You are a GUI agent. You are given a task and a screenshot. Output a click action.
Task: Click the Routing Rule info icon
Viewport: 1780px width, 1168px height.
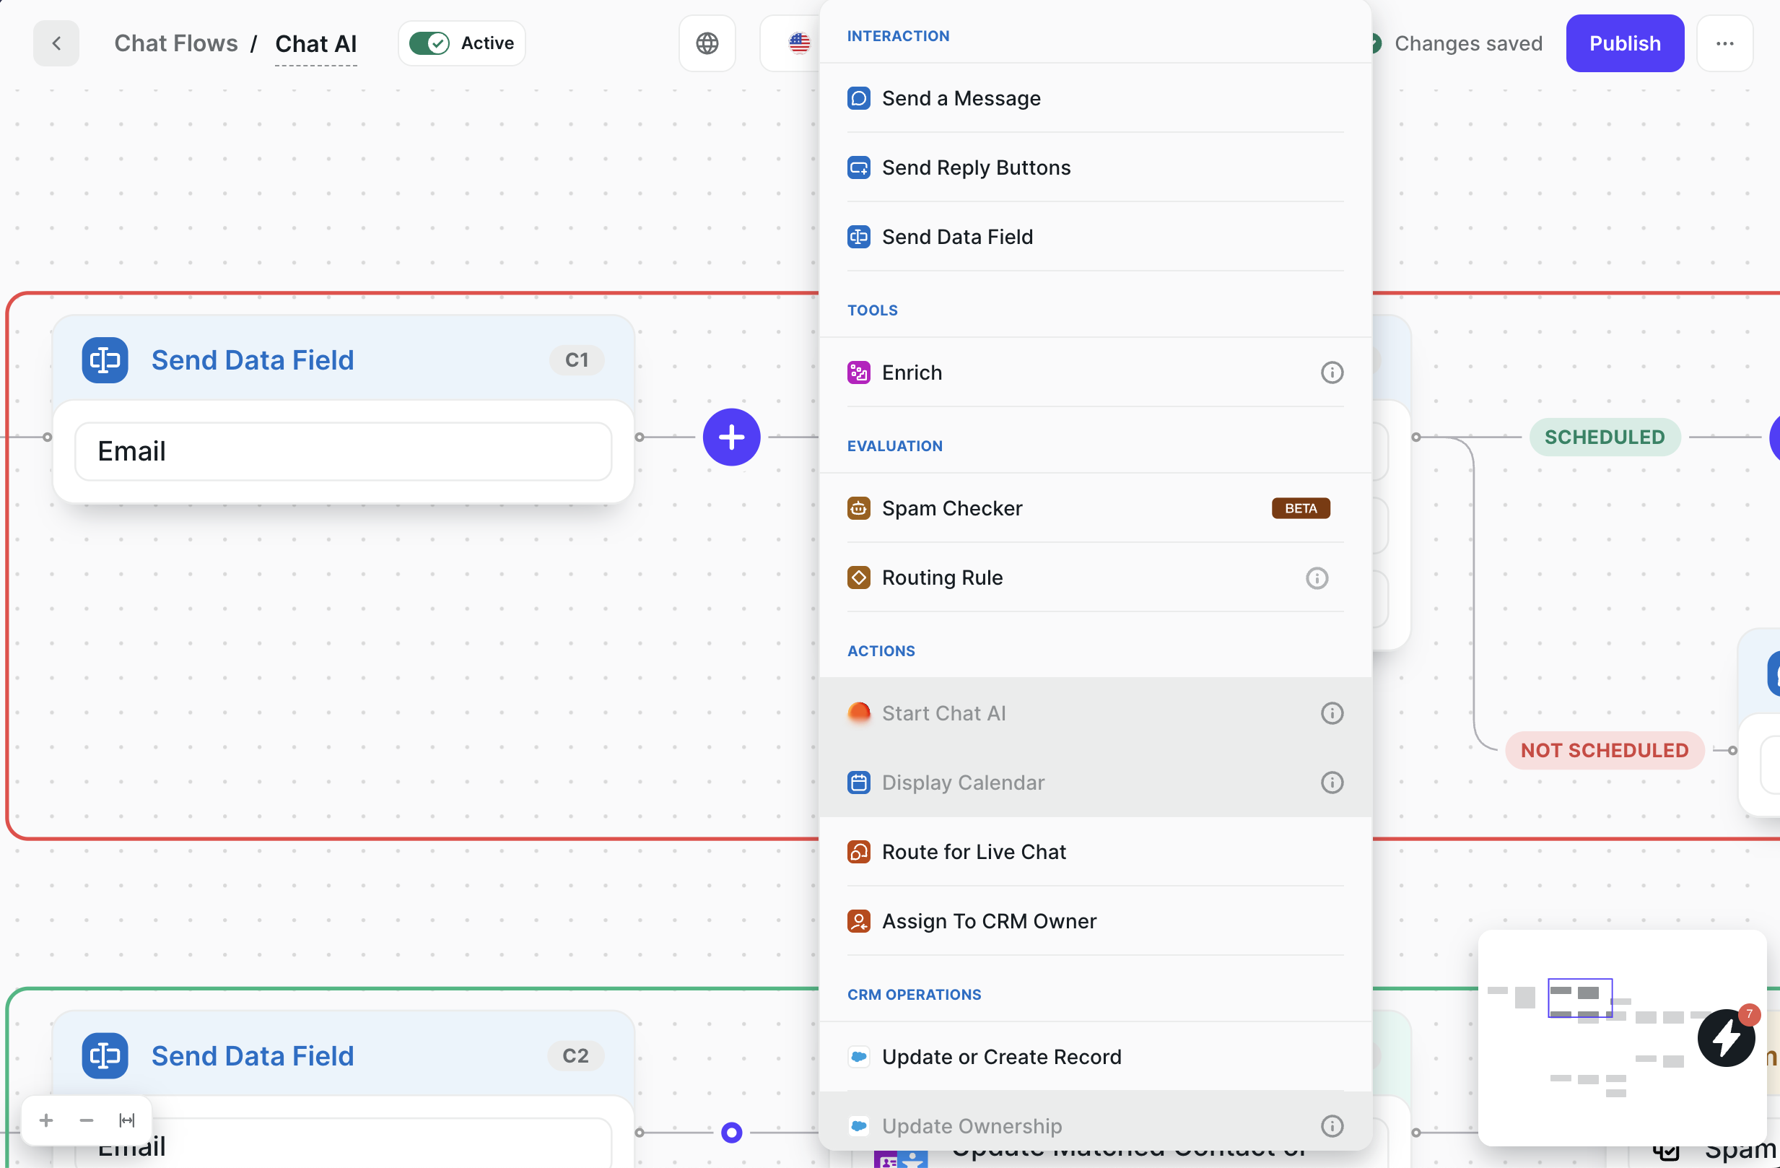click(x=1317, y=578)
